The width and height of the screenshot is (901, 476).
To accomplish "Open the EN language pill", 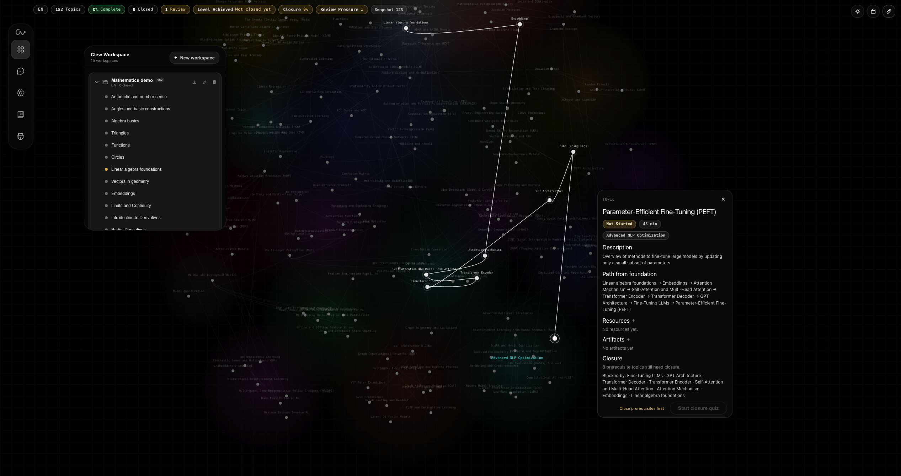I will click(40, 10).
